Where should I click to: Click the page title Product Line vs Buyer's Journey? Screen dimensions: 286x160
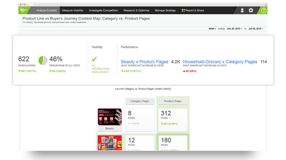tap(86, 19)
